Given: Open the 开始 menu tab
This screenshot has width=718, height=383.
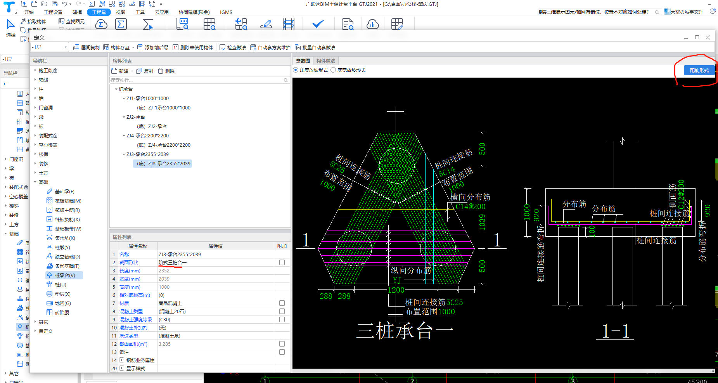Looking at the screenshot, I should (29, 12).
